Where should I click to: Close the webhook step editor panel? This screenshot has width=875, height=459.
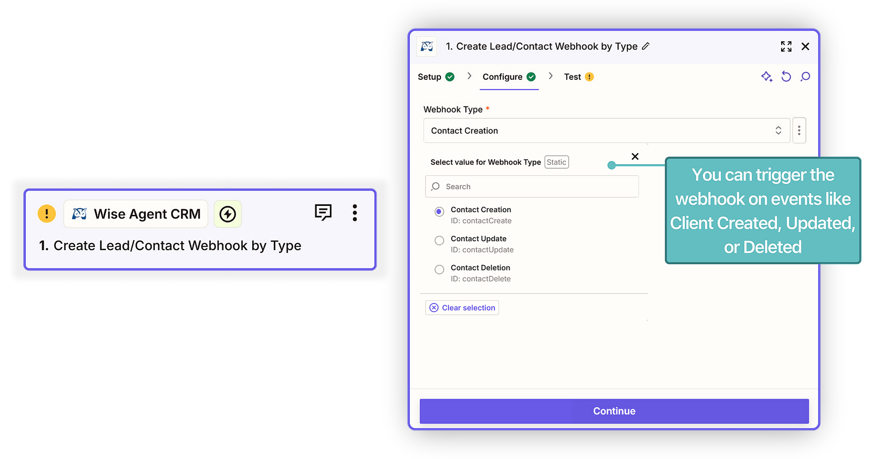[805, 46]
